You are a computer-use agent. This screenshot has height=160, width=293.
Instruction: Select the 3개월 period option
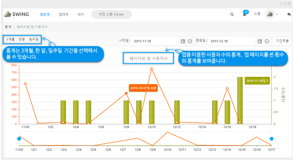(x=11, y=39)
